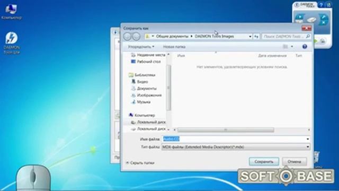The height and width of the screenshot is (191, 339).
Task: Select Недавние места in navigation pane
Action: pyautogui.click(x=148, y=55)
